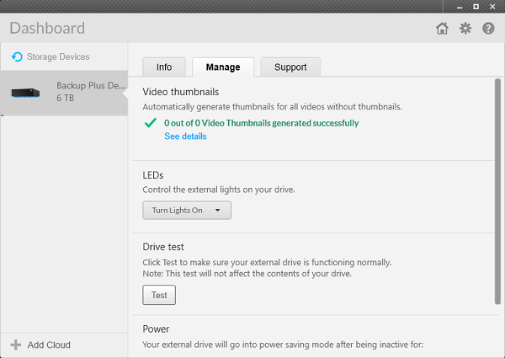Viewport: 505px width, 358px height.
Task: Switch to the Info tab
Action: click(x=164, y=67)
